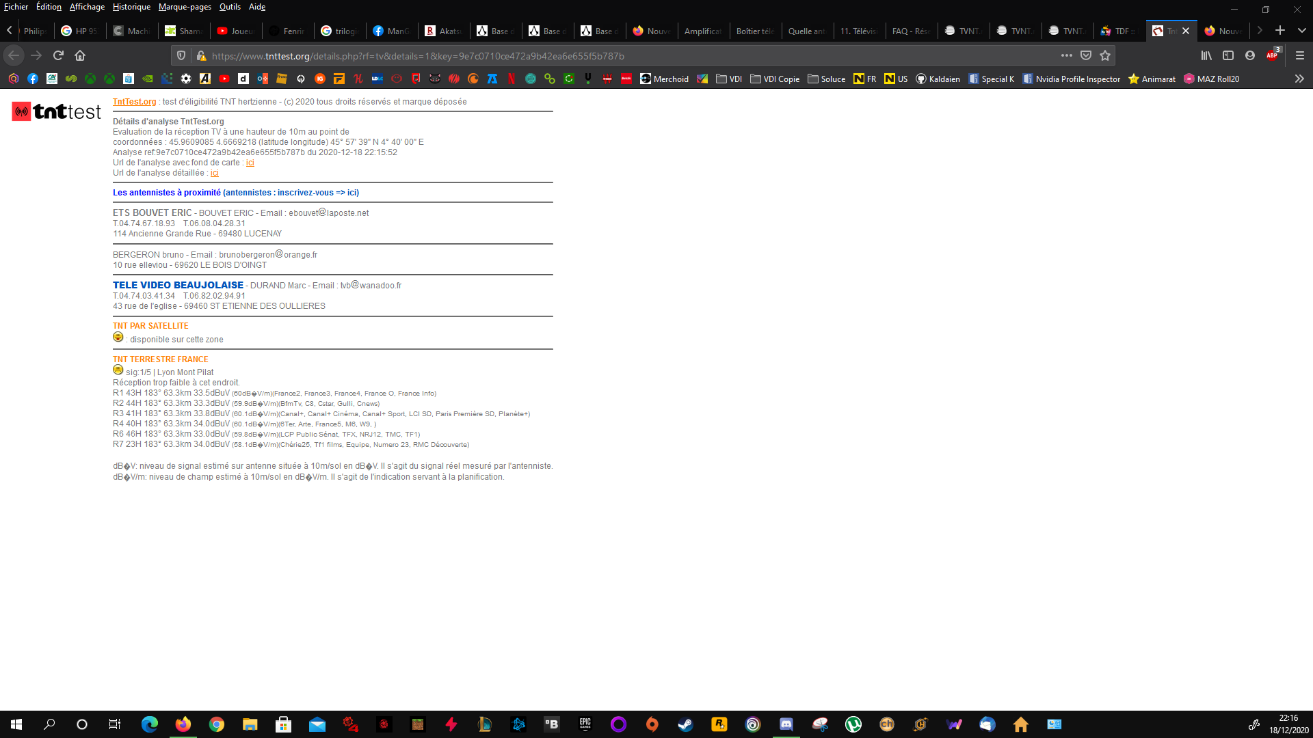This screenshot has width=1313, height=738.
Task: Switch to the FAQ - Rés tab
Action: tap(911, 31)
